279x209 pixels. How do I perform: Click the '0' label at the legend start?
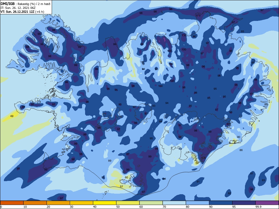1,207
